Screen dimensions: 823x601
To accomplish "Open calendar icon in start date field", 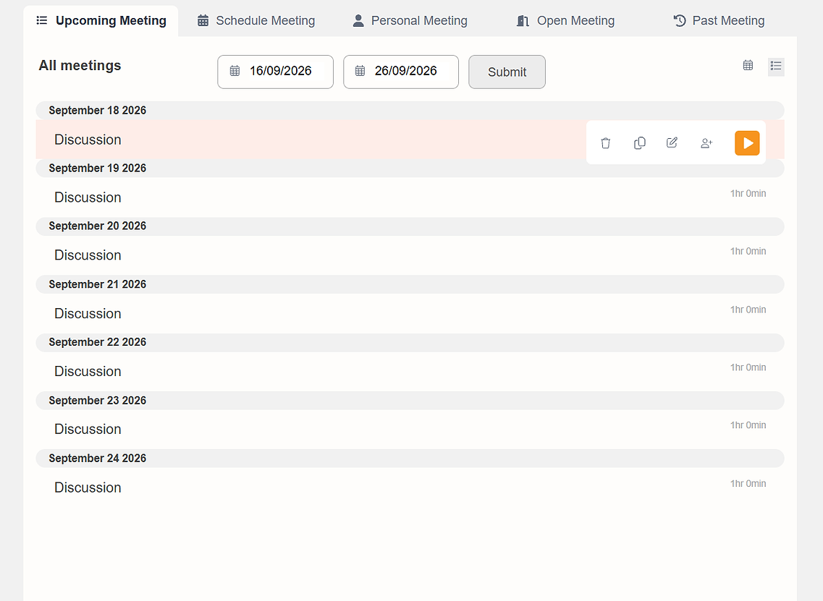I will [235, 71].
